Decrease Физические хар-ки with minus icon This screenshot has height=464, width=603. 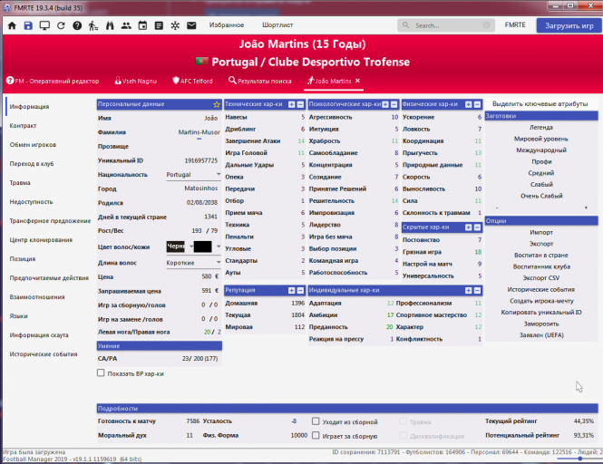click(x=477, y=104)
